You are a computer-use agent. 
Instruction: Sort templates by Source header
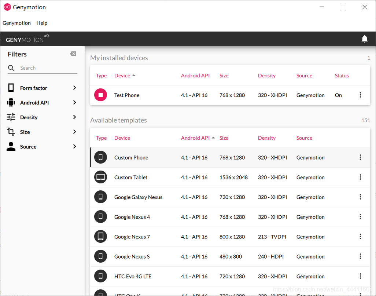(304, 138)
